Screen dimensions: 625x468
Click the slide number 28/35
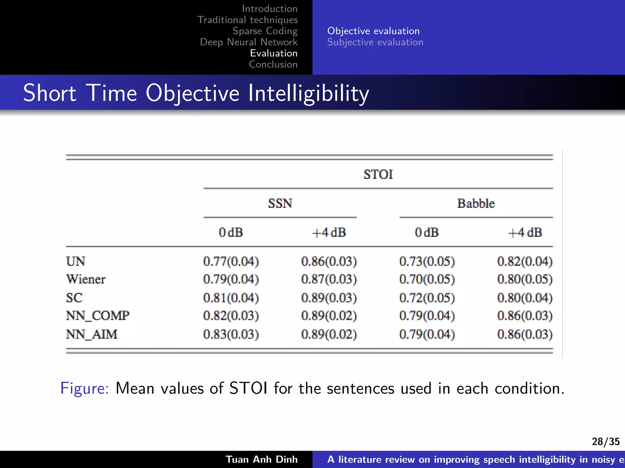coord(606,441)
